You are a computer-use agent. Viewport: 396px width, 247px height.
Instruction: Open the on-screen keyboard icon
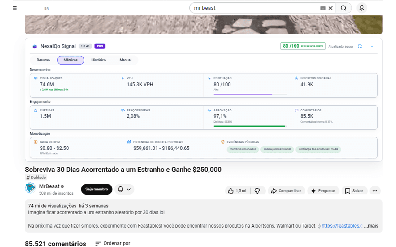(x=323, y=8)
